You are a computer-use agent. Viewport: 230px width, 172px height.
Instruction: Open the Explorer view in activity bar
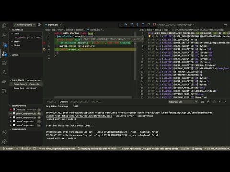point(4,26)
